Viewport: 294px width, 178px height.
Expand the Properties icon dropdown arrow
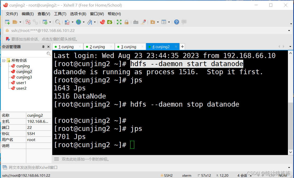pyautogui.click(x=50, y=22)
